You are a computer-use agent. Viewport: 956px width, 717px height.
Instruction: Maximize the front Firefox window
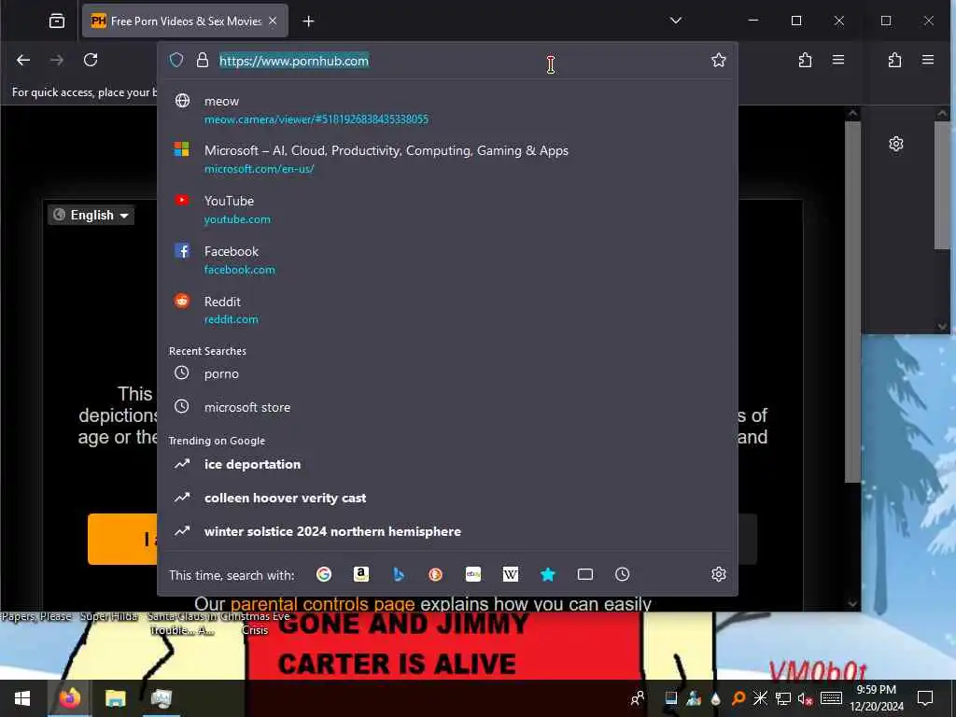click(x=796, y=21)
